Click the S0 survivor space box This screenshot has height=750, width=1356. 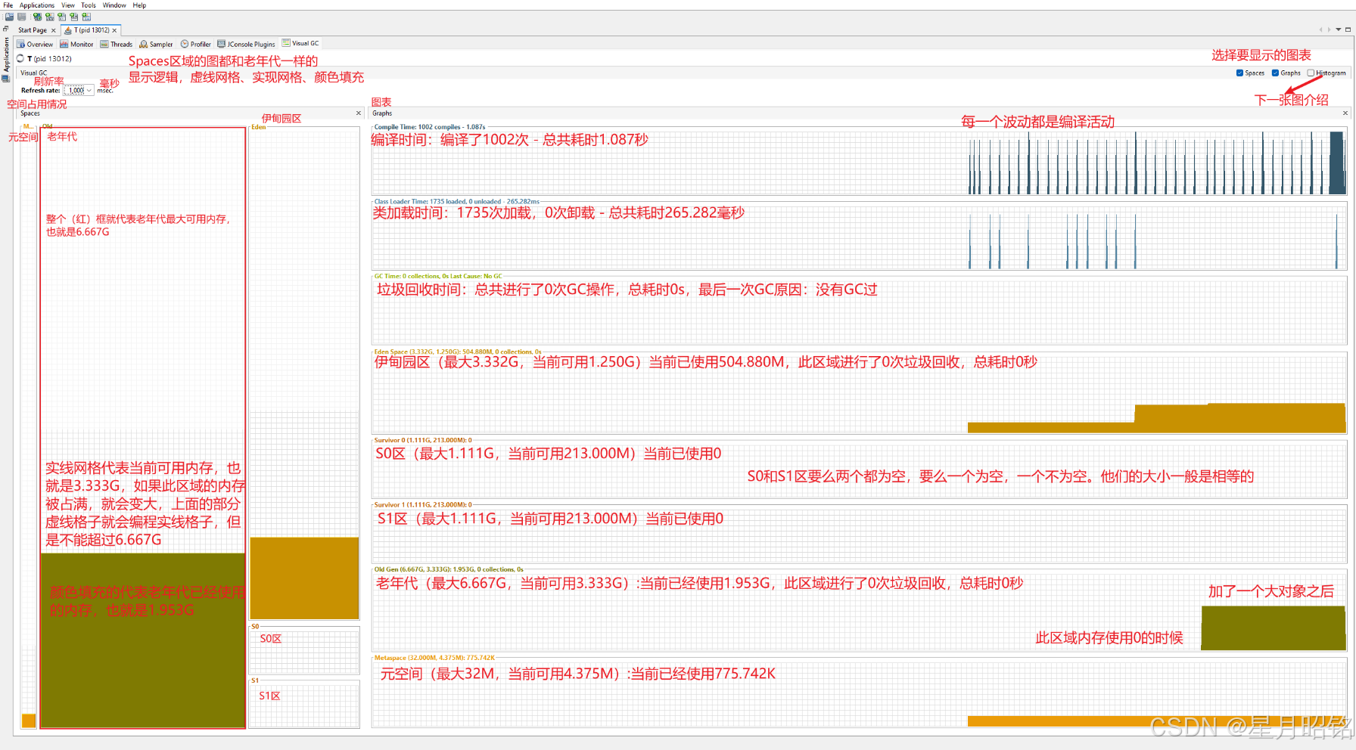pos(304,651)
